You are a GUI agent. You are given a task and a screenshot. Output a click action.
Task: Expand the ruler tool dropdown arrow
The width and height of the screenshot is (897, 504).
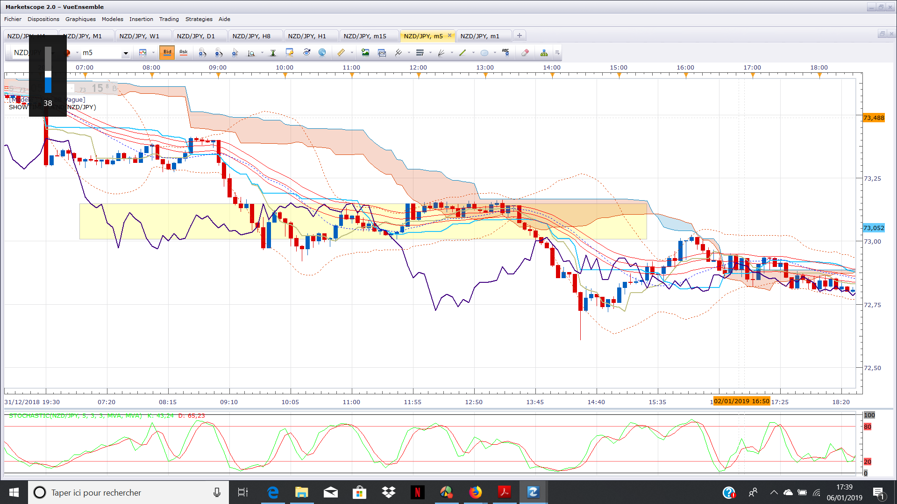(352, 53)
